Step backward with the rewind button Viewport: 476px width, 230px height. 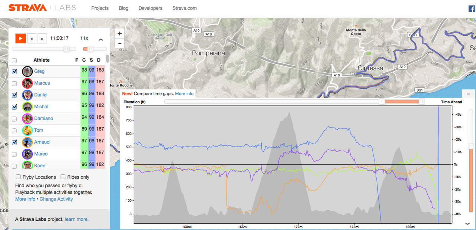32,38
